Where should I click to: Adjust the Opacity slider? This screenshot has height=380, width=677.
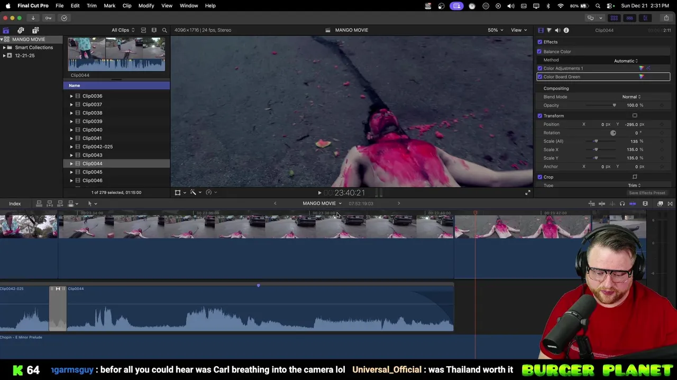614,105
